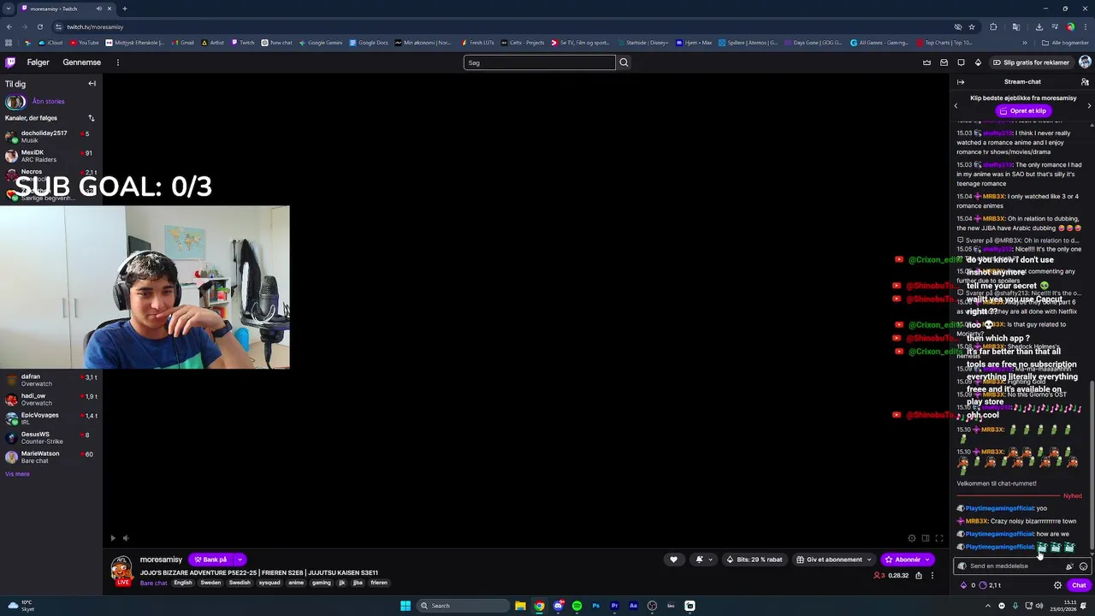Image resolution: width=1095 pixels, height=616 pixels.
Task: Click the search magnifier button
Action: point(624,62)
